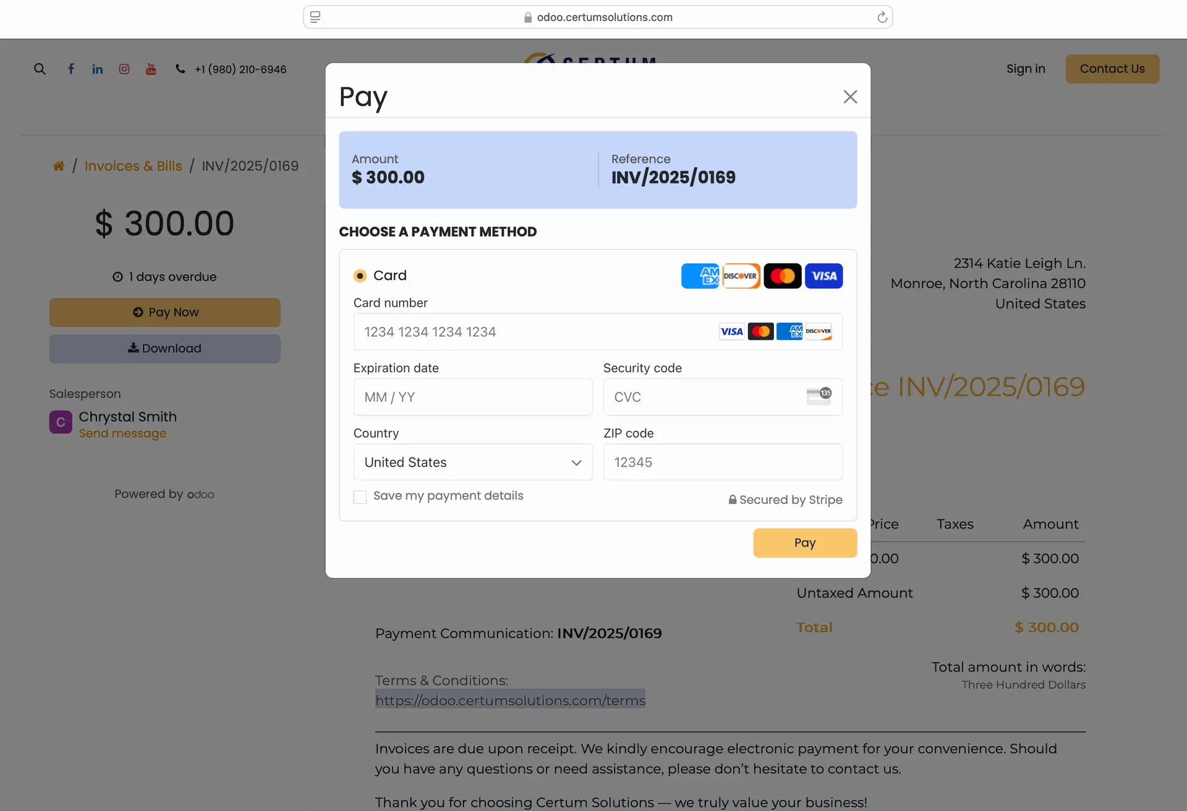Image resolution: width=1187 pixels, height=811 pixels.
Task: Click the browser reload icon
Action: 882,17
